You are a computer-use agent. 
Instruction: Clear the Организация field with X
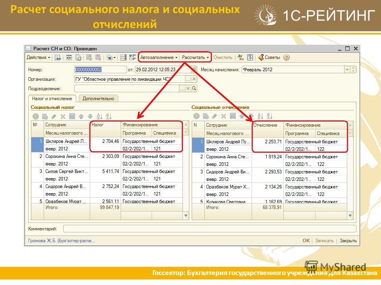tap(194, 79)
